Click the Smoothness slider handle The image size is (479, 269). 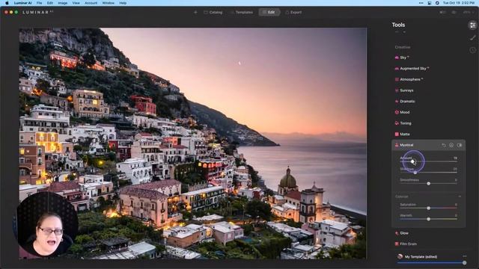(429, 184)
